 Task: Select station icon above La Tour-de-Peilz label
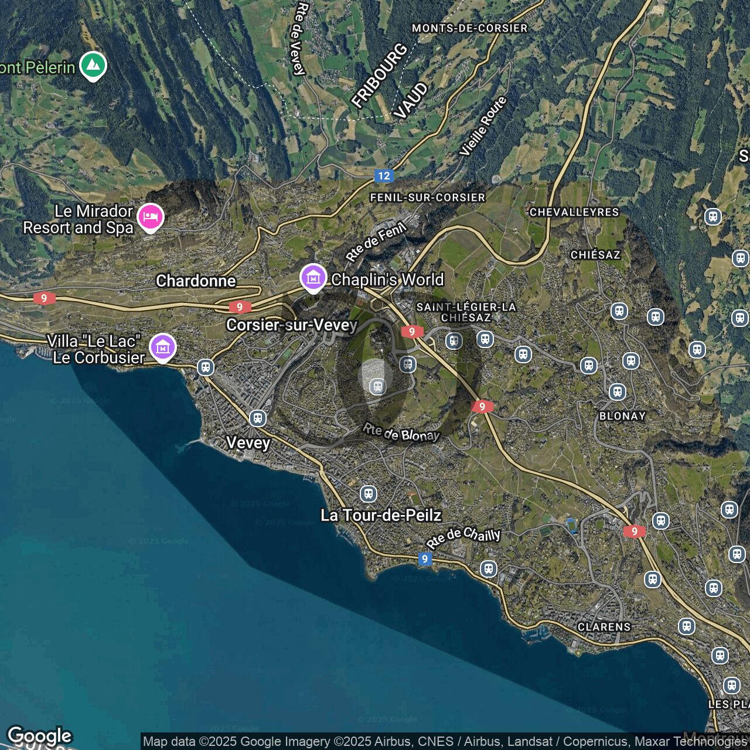click(369, 493)
